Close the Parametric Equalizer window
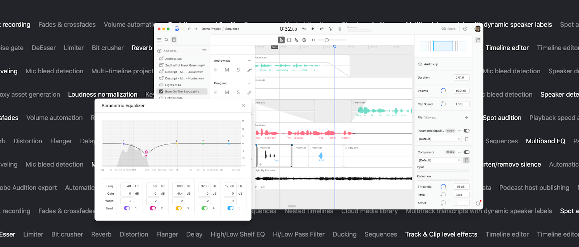Screen dimensions: 579x247 pos(244,105)
